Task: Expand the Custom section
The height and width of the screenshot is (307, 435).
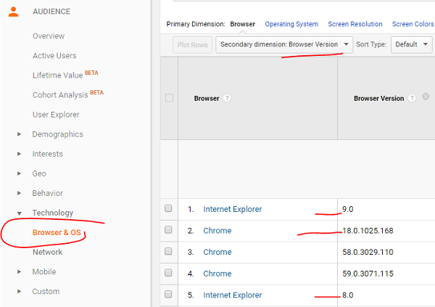Action: click(19, 292)
